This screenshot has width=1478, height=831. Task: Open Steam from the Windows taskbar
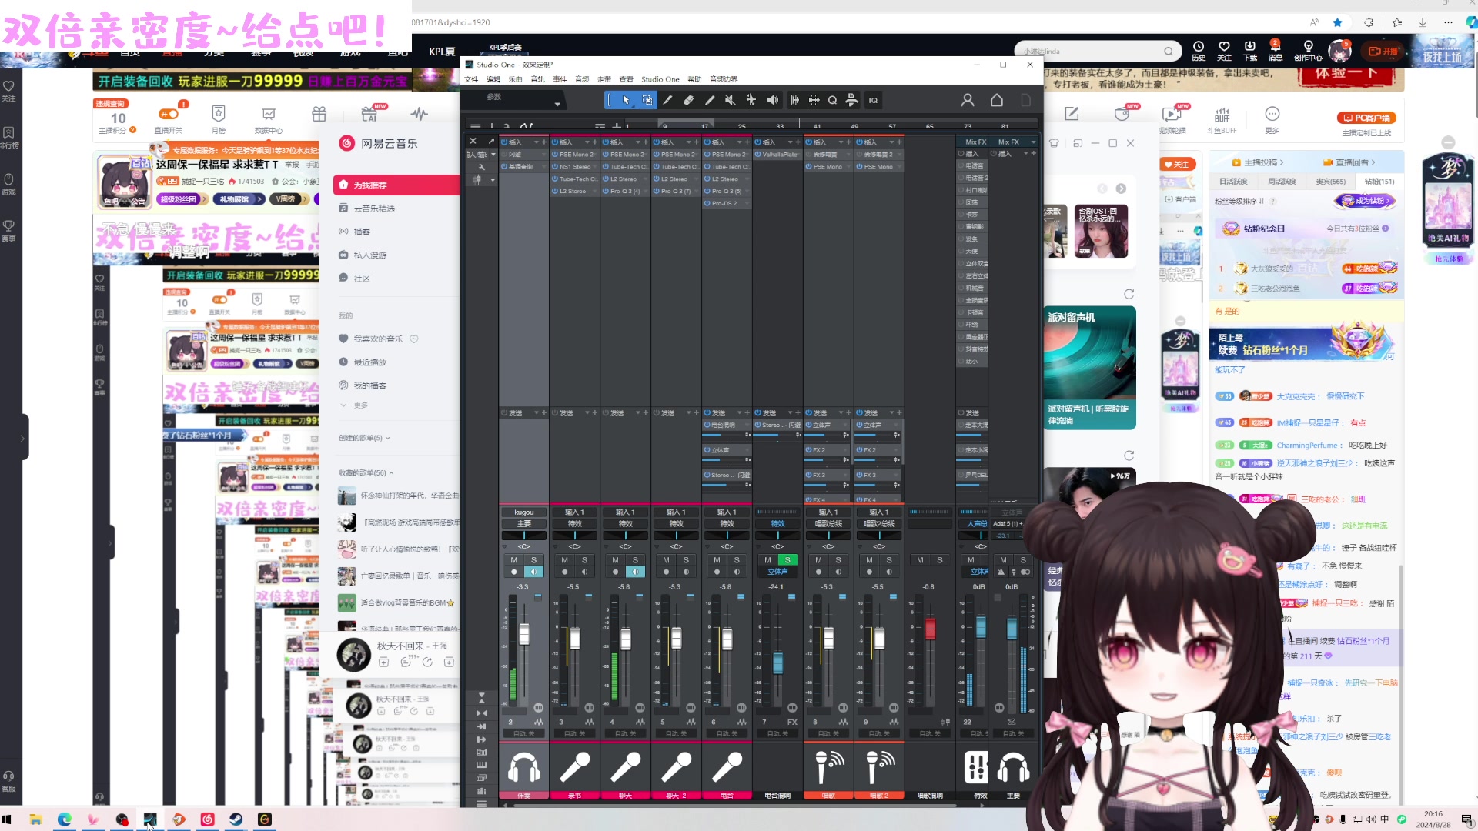[x=236, y=819]
